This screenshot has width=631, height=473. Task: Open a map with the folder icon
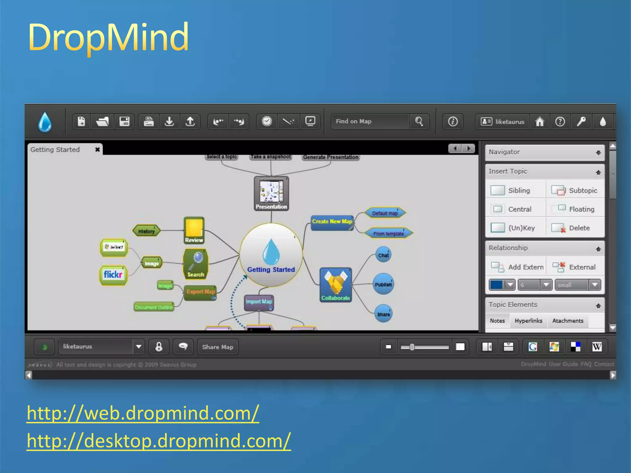[x=102, y=122]
